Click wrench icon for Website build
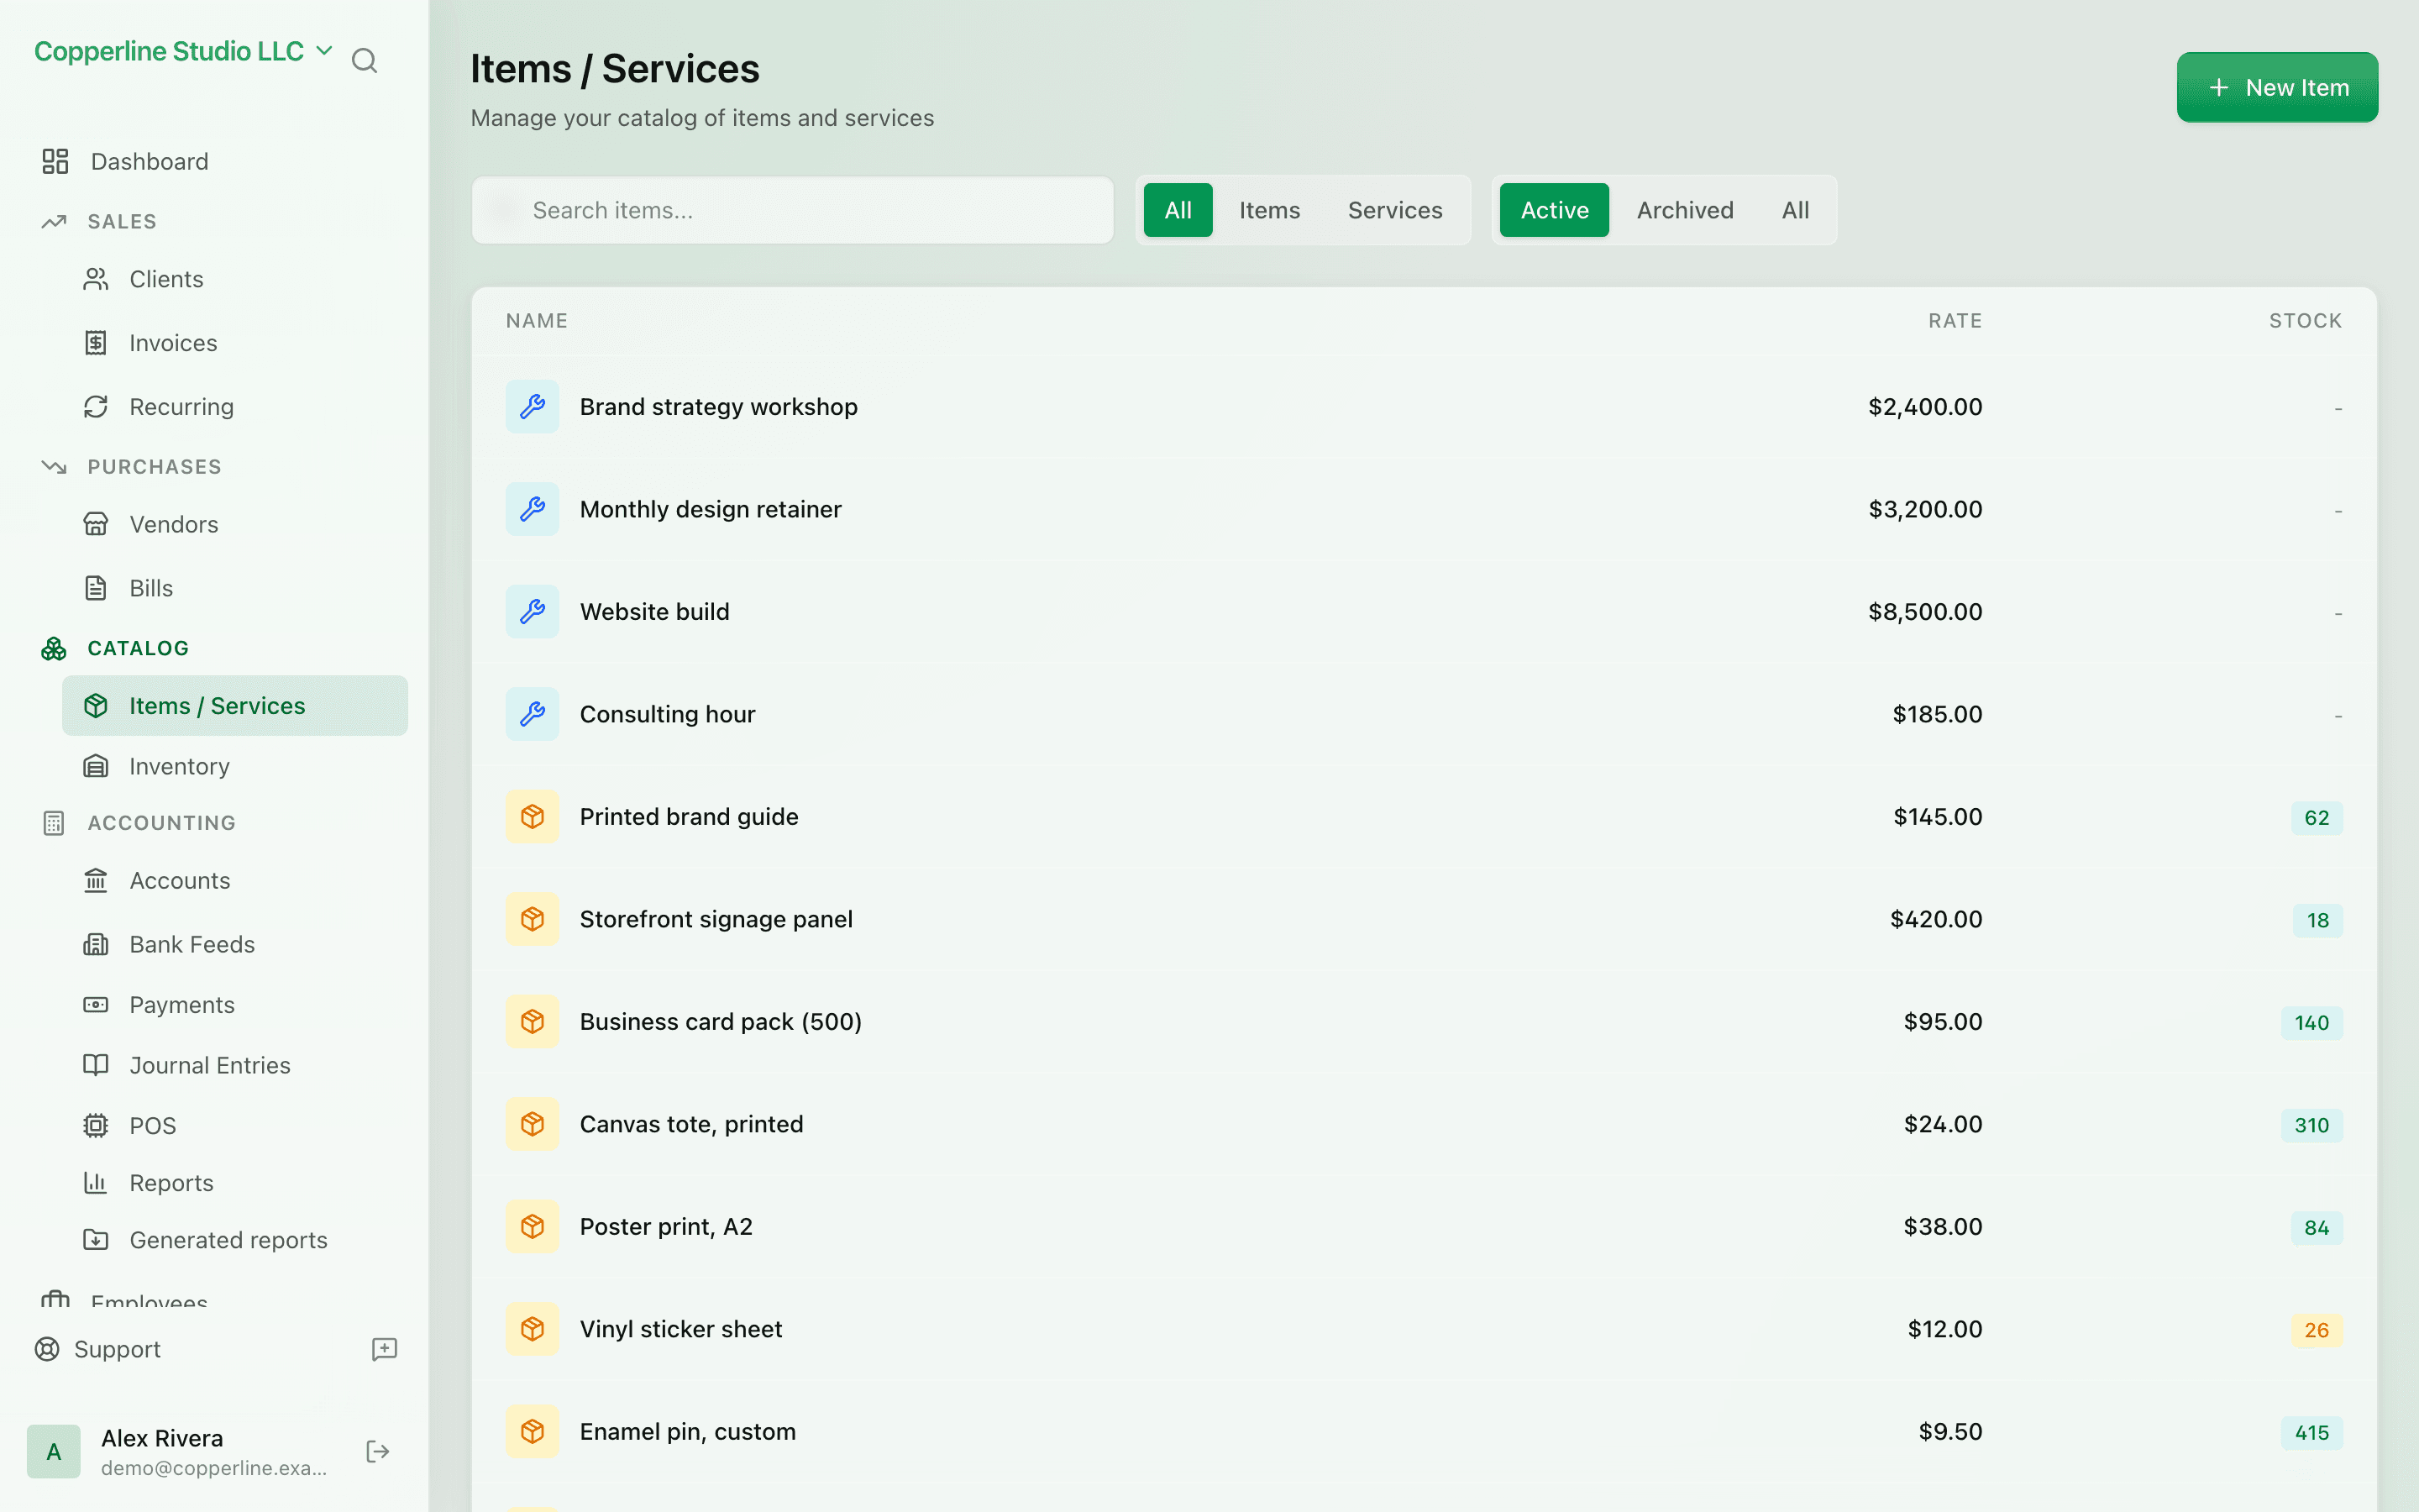The image size is (2419, 1512). tap(533, 611)
